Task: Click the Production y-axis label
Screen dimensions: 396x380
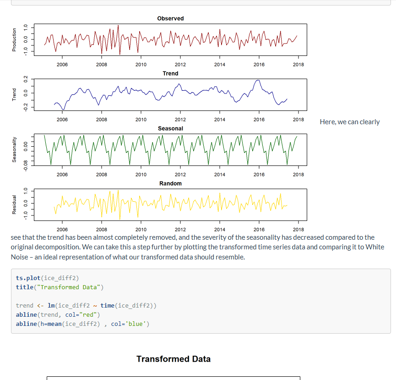Action: pos(14,40)
